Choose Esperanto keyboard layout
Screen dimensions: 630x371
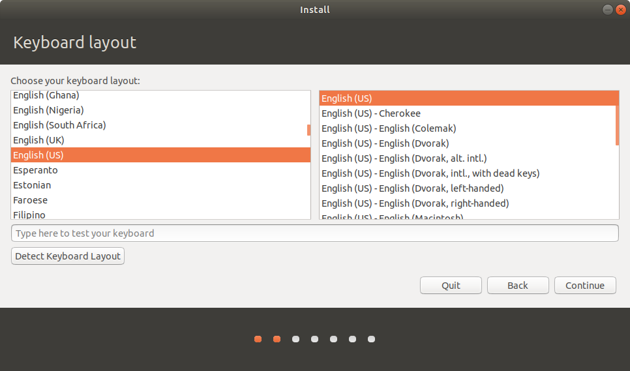(x=160, y=170)
